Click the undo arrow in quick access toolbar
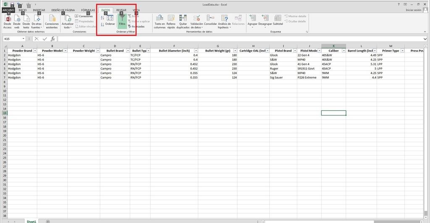The image size is (430, 223). point(19,4)
